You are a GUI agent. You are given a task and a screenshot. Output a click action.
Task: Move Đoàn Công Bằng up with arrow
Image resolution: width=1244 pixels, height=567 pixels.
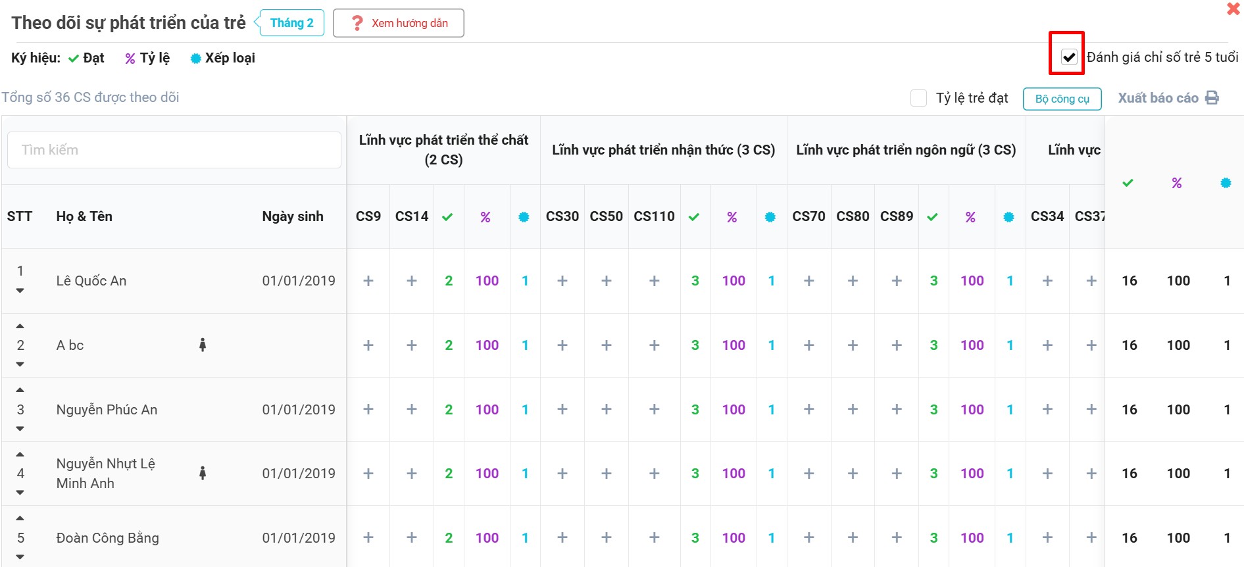pyautogui.click(x=20, y=518)
